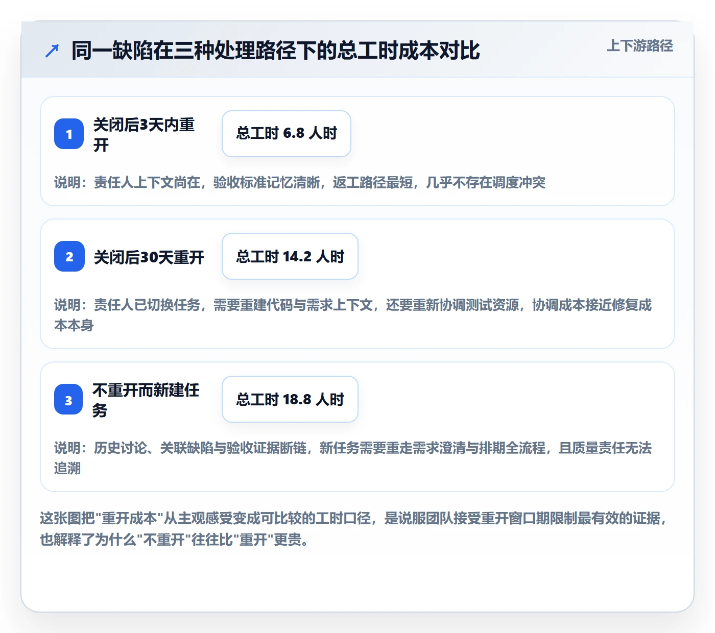
Task: Click the title 同一缺陷在三种处理路径下的总工时成本对比
Action: (x=276, y=51)
